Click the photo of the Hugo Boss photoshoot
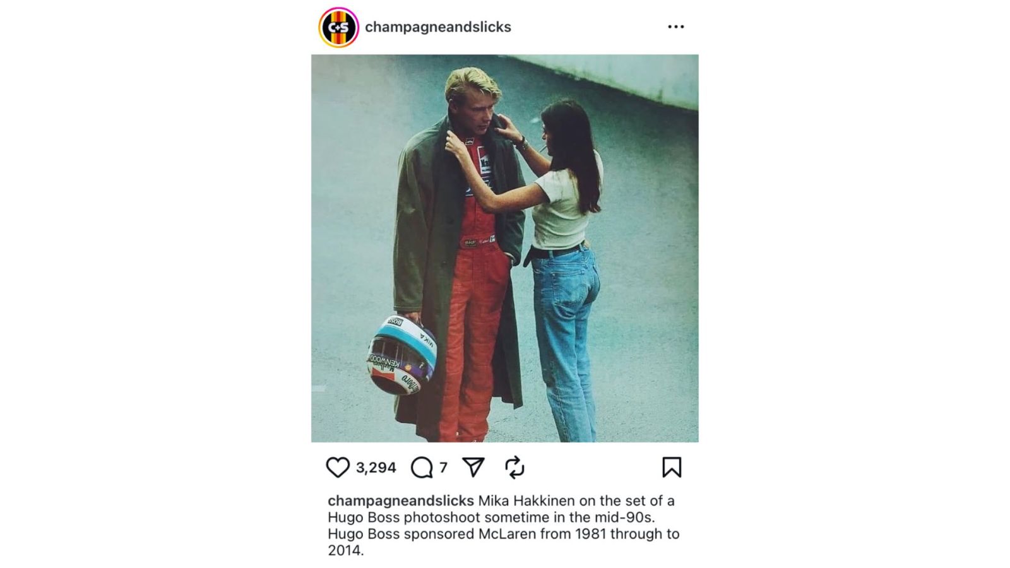 pyautogui.click(x=505, y=248)
